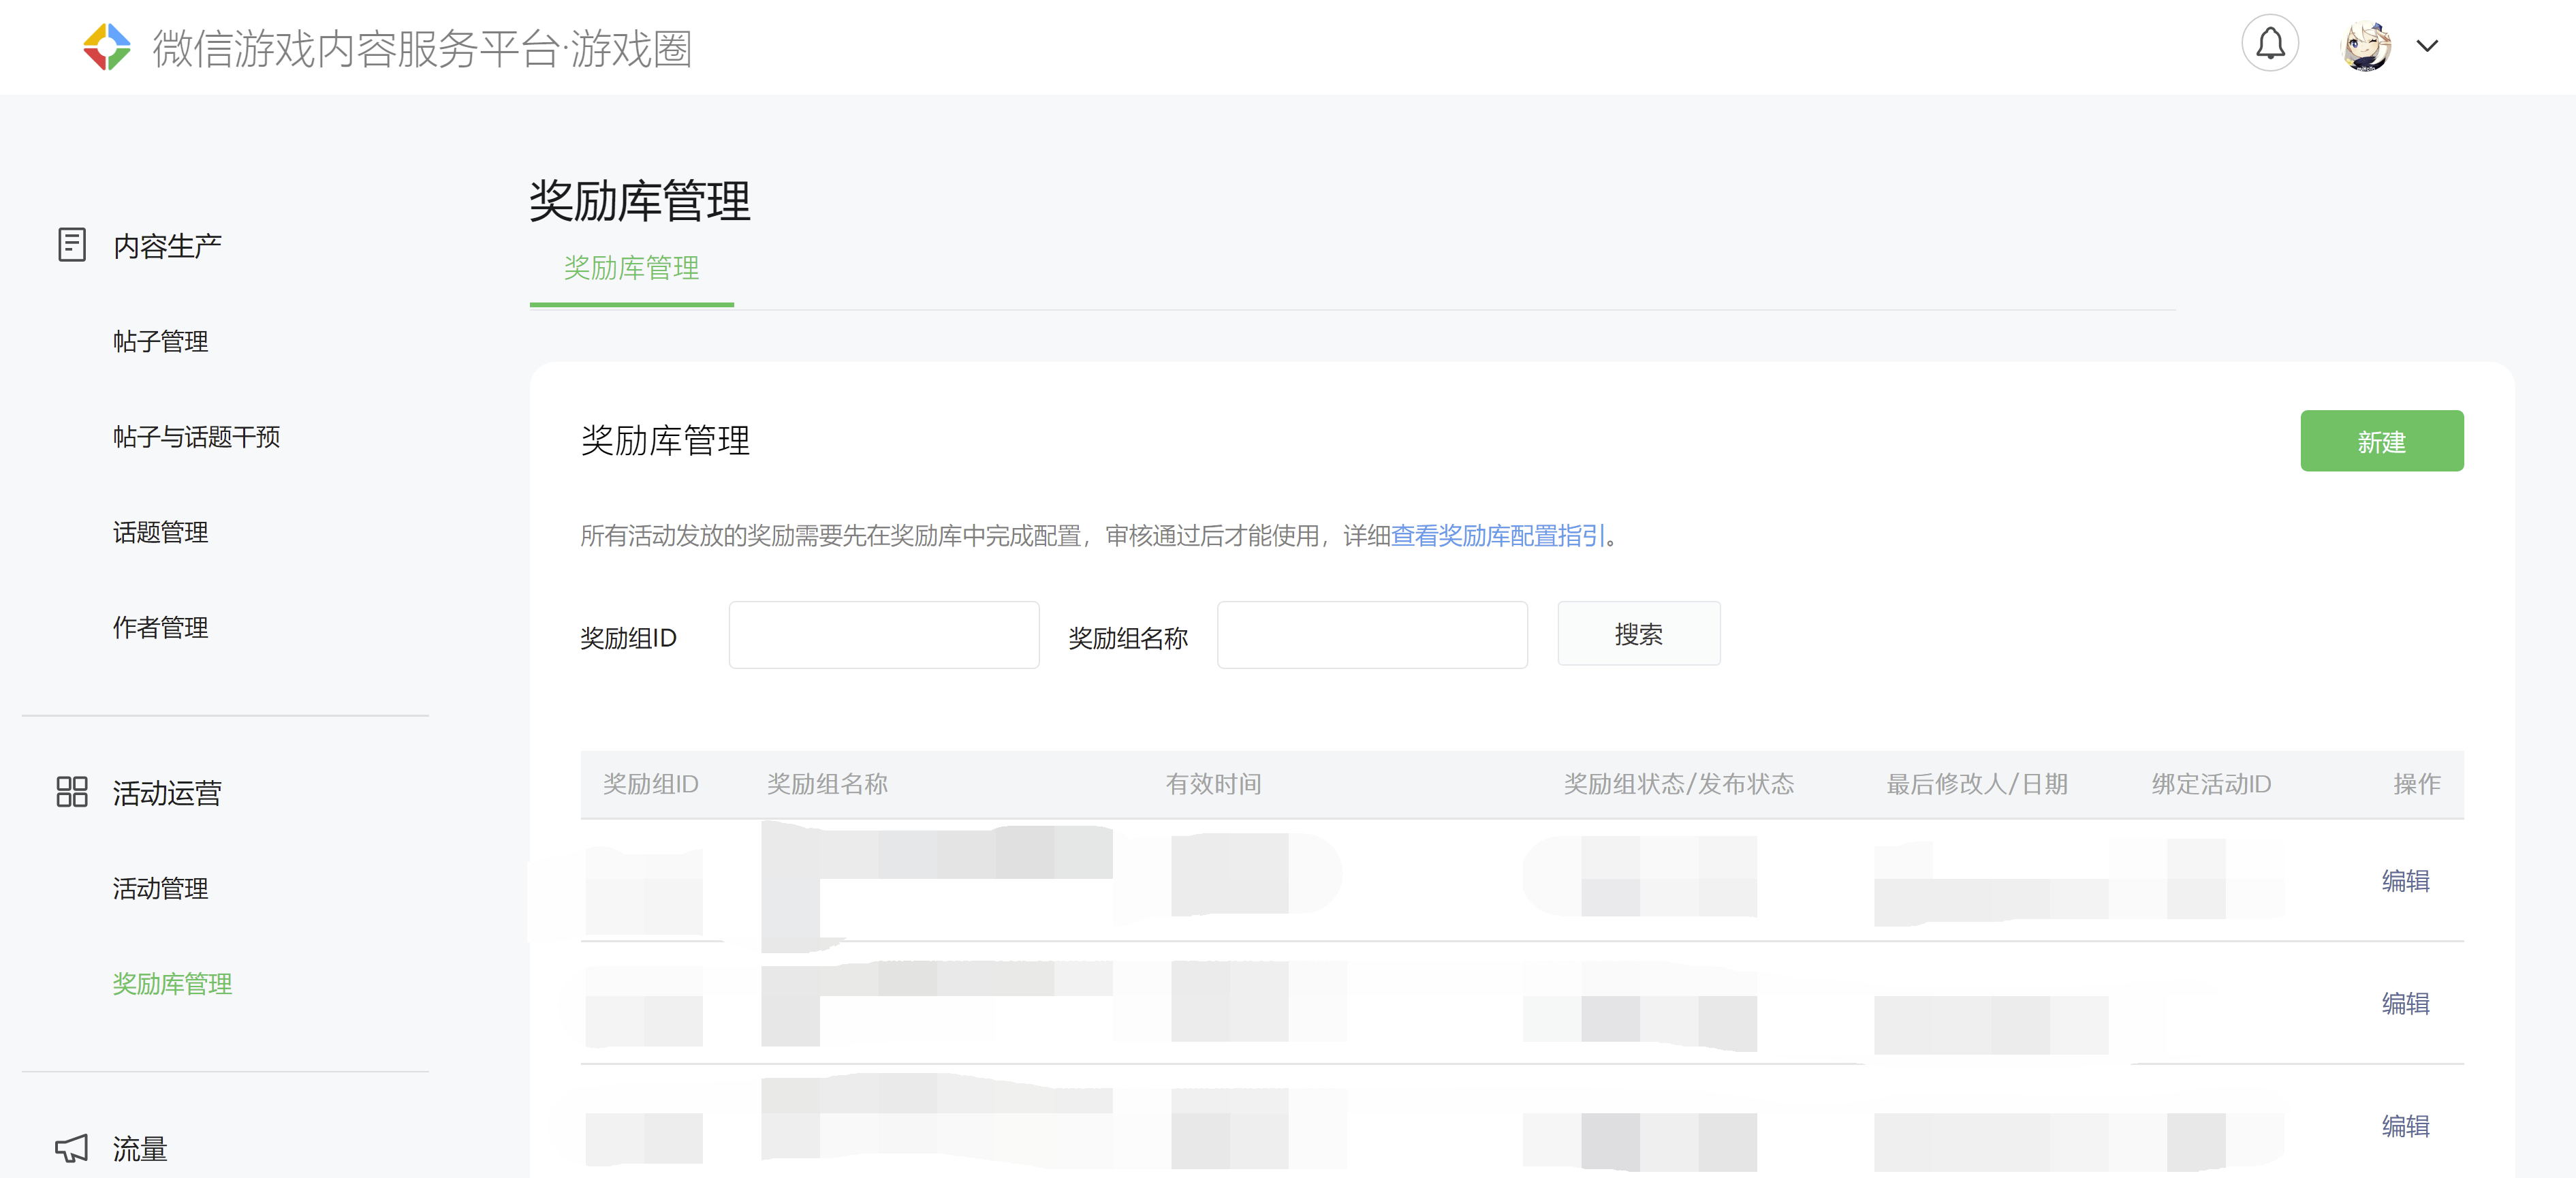2576x1178 pixels.
Task: Click the user avatar picture
Action: [2366, 46]
